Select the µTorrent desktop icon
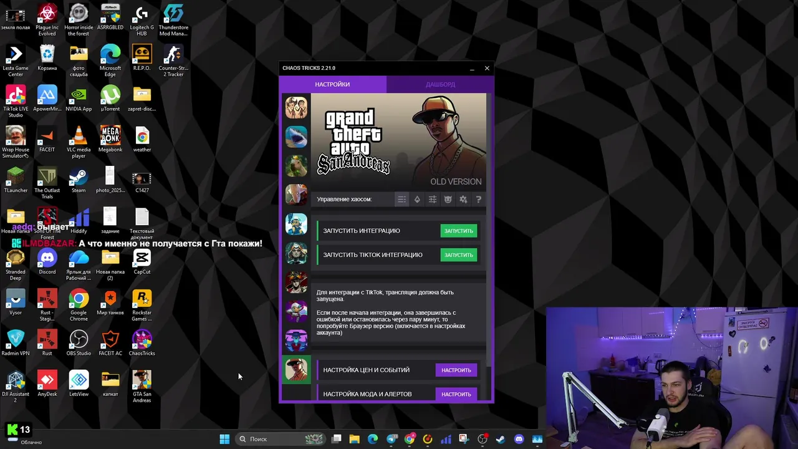 pos(110,99)
